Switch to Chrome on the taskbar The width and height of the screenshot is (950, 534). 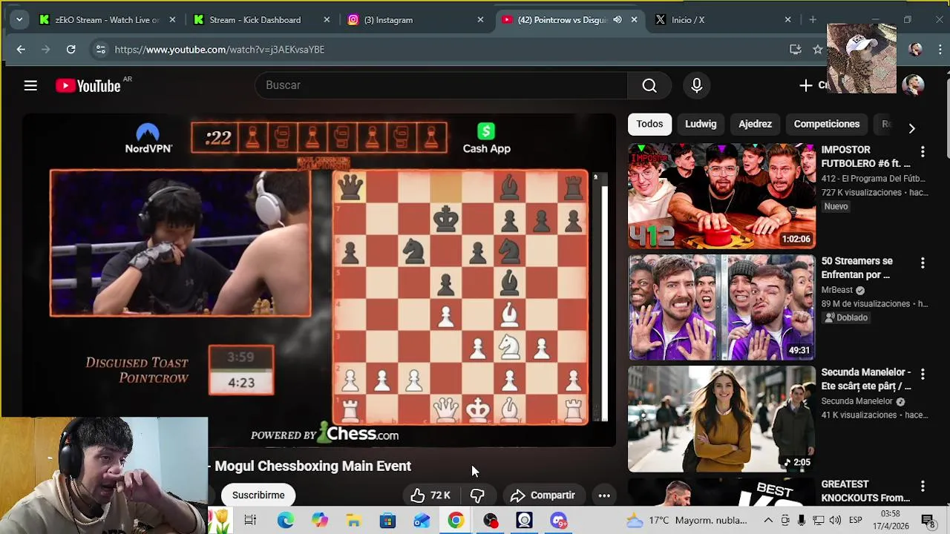(456, 521)
